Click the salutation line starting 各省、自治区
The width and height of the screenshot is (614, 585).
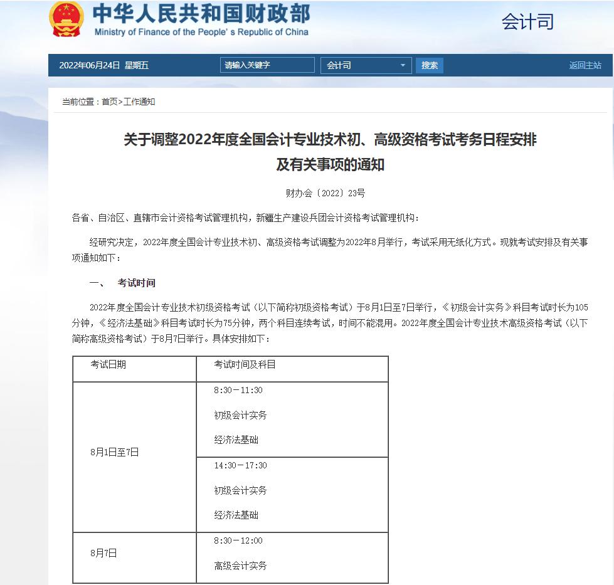245,218
